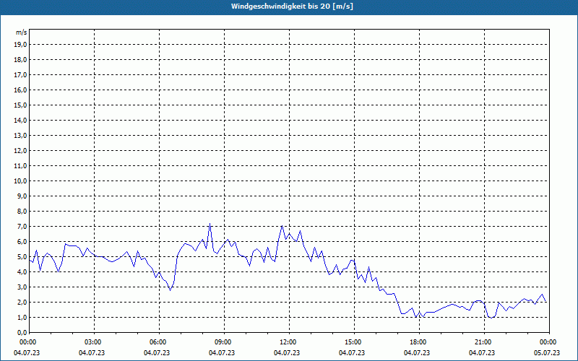Click the 21:00 time label
Image resolution: width=578 pixels, height=361 pixels.
(483, 342)
